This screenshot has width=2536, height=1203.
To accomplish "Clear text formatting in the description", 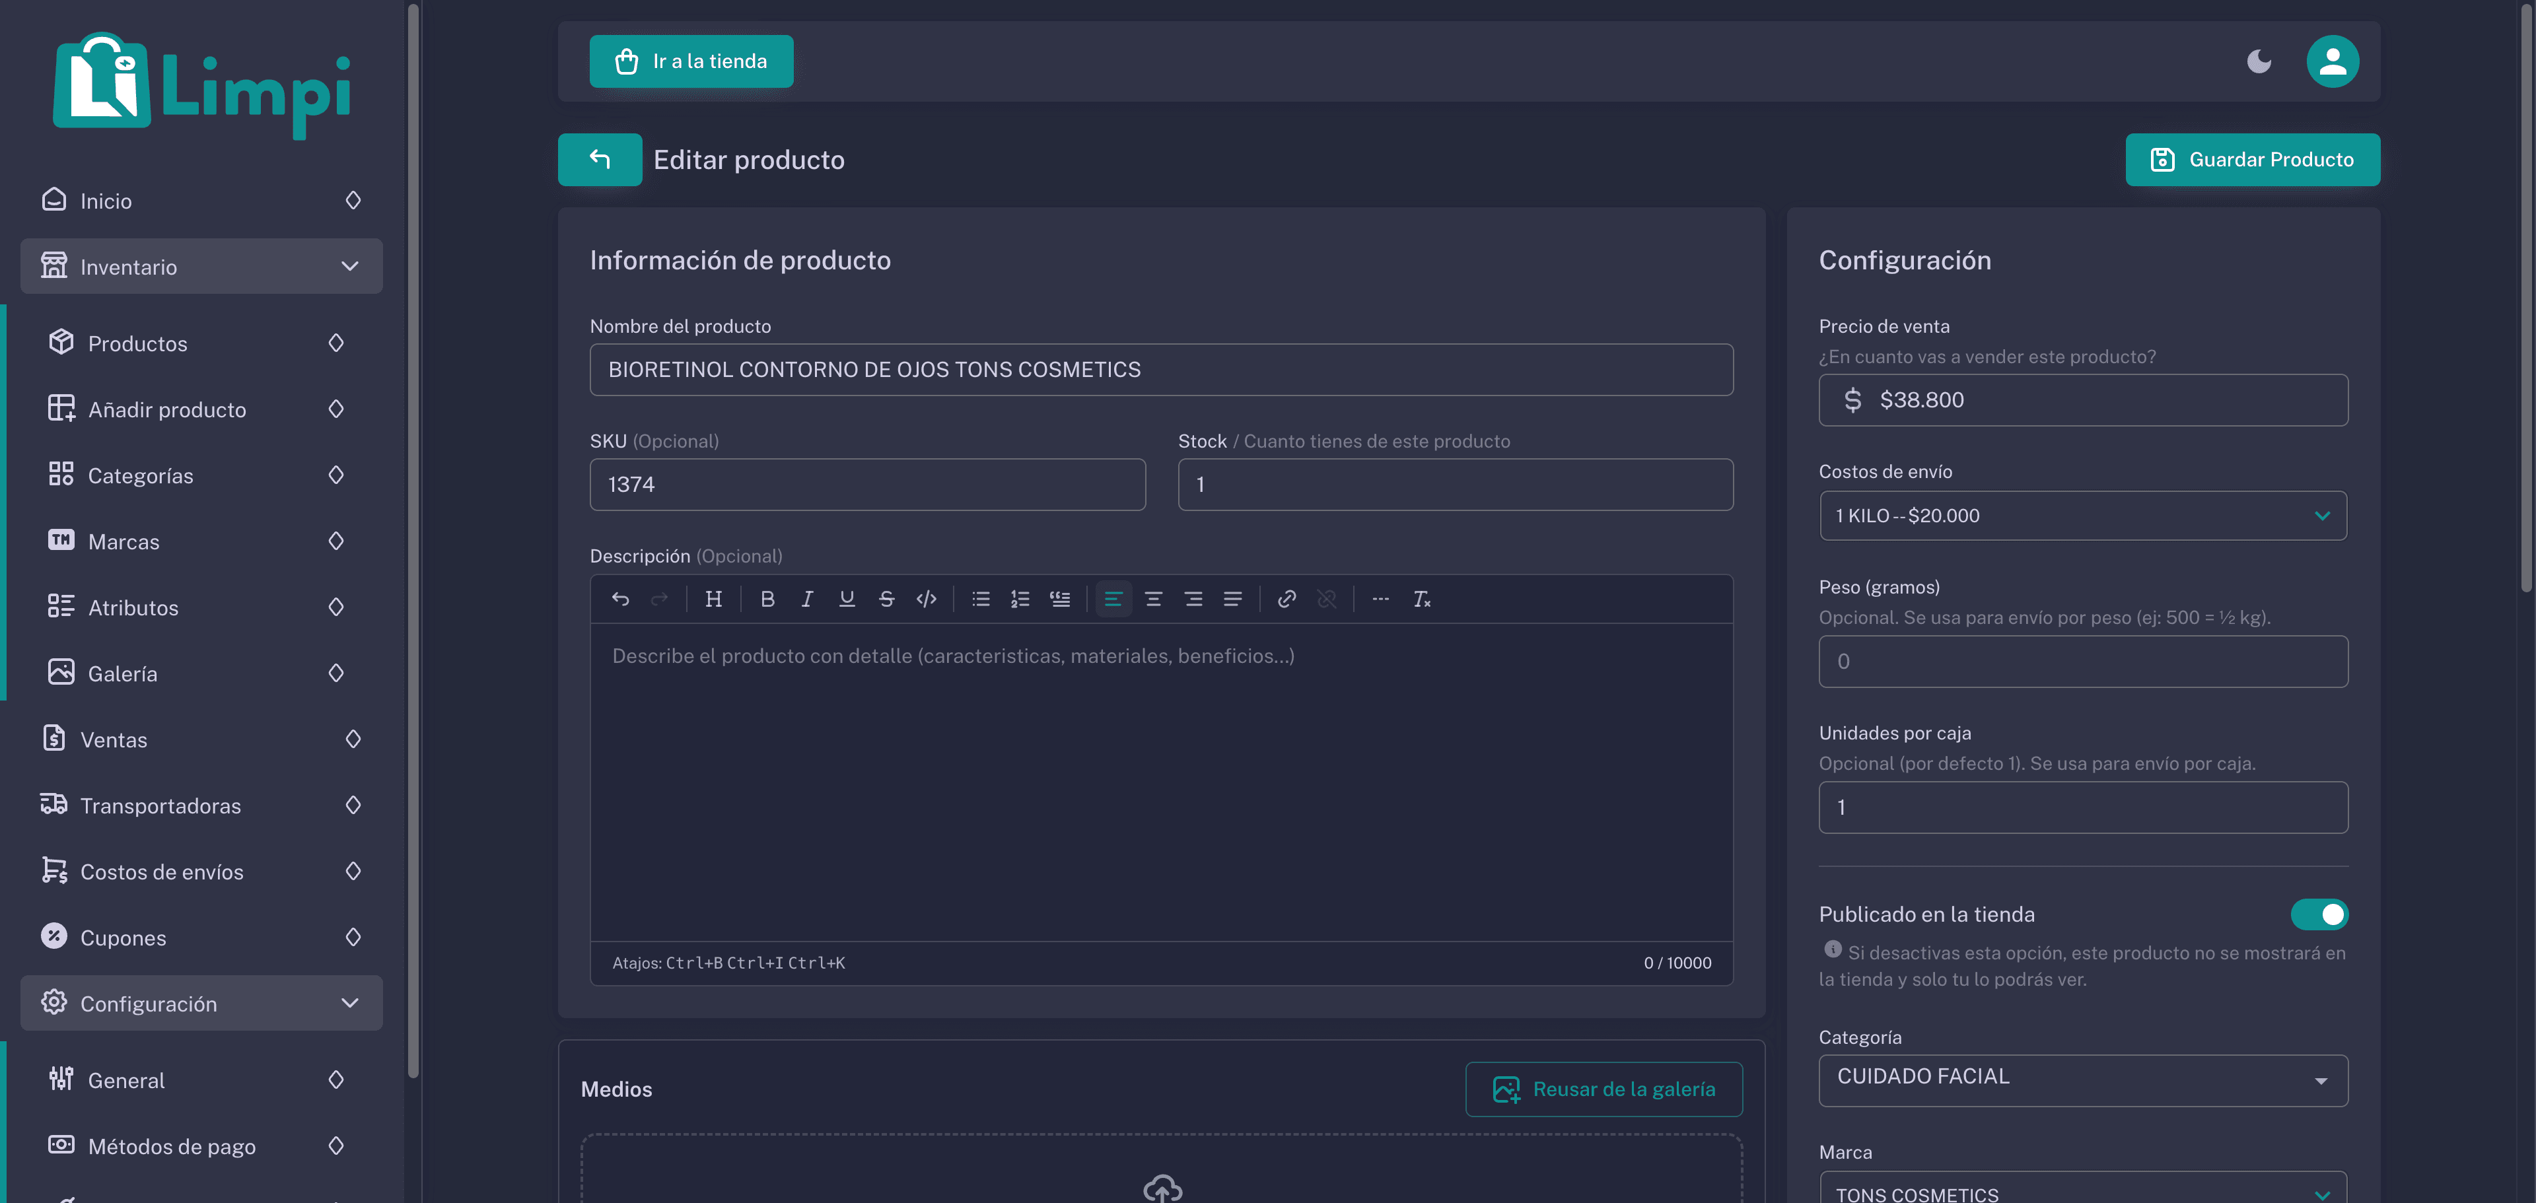I will tap(1422, 599).
